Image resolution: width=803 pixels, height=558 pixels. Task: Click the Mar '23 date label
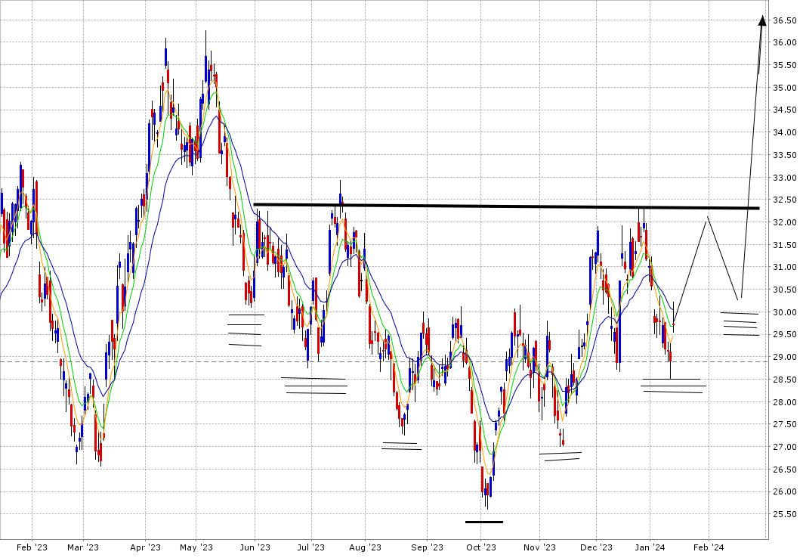pyautogui.click(x=83, y=547)
